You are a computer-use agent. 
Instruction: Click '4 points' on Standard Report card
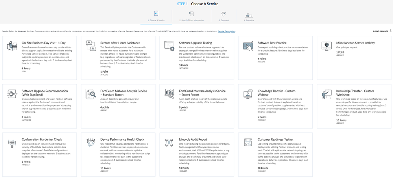[x=105, y=107]
